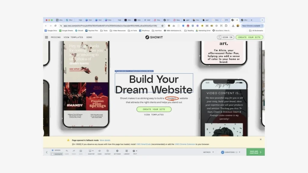Open the Code editor icon in toolbar

coord(99,151)
